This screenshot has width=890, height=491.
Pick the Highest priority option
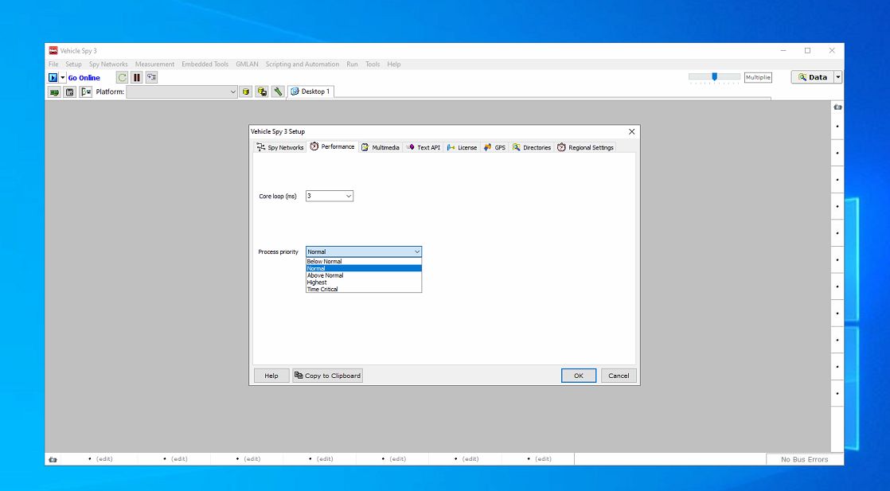click(363, 283)
